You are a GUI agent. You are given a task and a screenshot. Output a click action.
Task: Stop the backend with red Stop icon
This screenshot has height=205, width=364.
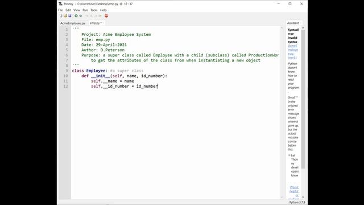(106, 16)
